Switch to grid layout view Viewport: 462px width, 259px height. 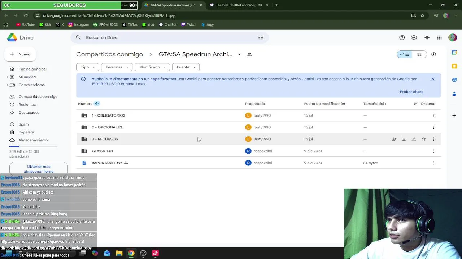click(x=419, y=54)
